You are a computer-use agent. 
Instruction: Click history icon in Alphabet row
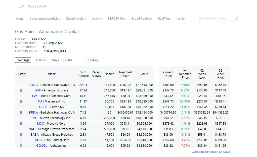[21, 146]
